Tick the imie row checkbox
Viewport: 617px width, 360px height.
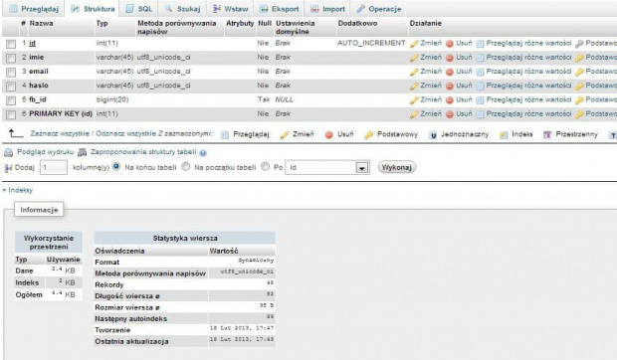(x=11, y=58)
